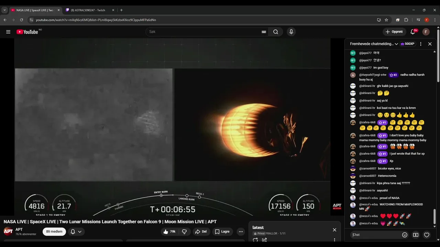The image size is (440, 247).
Task: Click the video player area
Action: [x=172, y=127]
